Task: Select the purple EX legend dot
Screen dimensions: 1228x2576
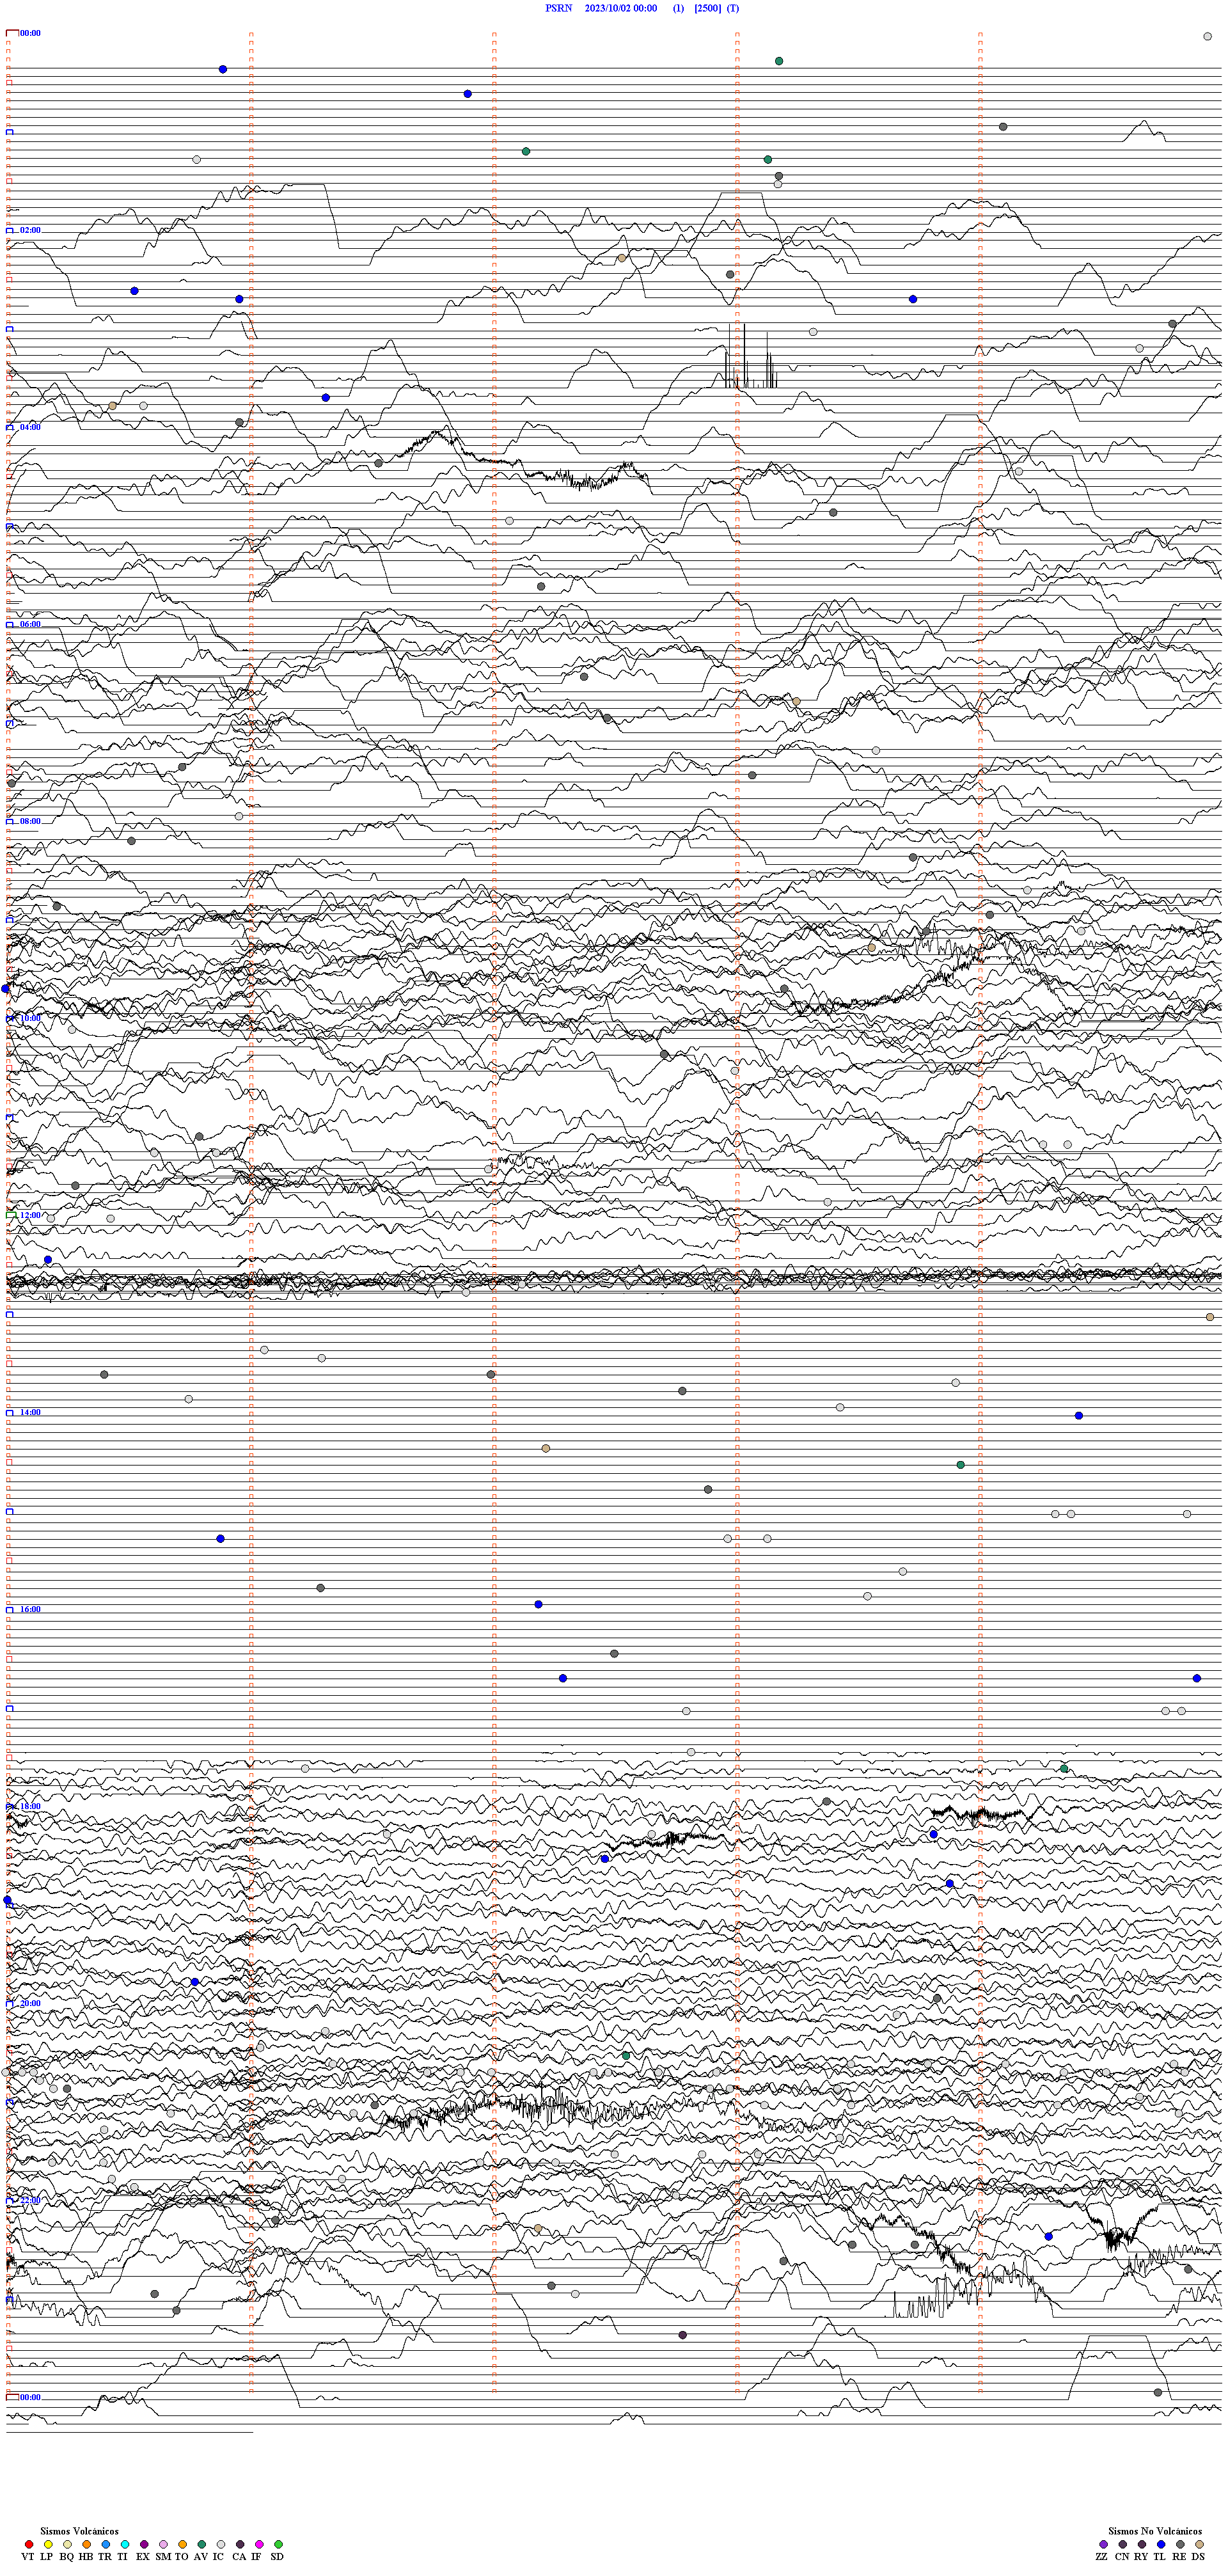Action: click(x=144, y=2544)
